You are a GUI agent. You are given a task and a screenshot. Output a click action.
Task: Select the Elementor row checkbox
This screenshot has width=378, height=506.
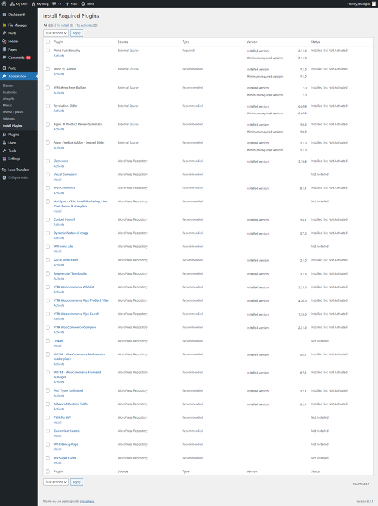[48, 161]
